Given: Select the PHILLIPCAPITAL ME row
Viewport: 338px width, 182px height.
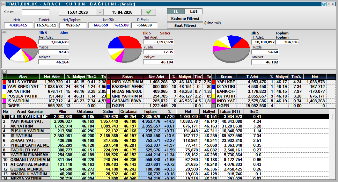Looking at the screenshot, I should click(165, 145).
